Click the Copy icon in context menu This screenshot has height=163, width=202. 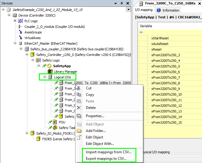79,95
